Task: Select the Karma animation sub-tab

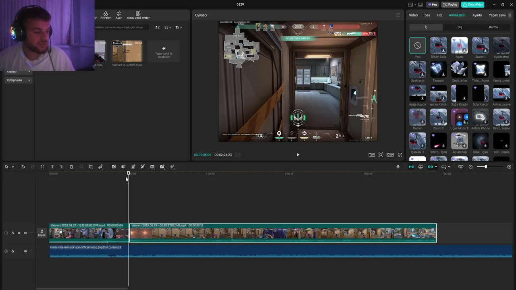Action: (x=493, y=27)
